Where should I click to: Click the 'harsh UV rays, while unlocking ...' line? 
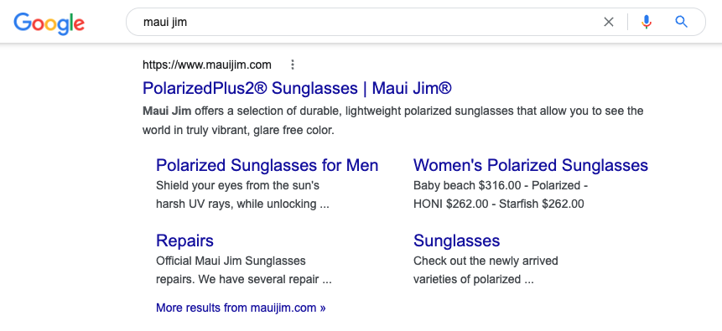click(x=242, y=204)
